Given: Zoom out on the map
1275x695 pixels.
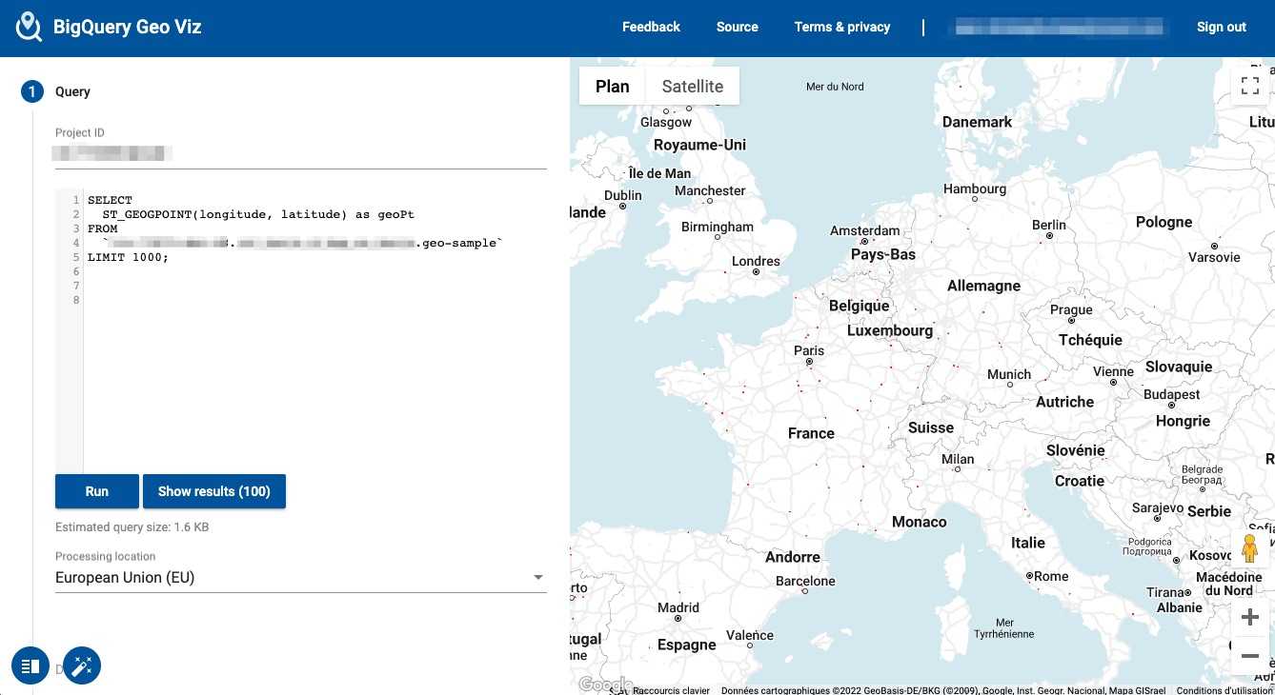Looking at the screenshot, I should pos(1250,656).
